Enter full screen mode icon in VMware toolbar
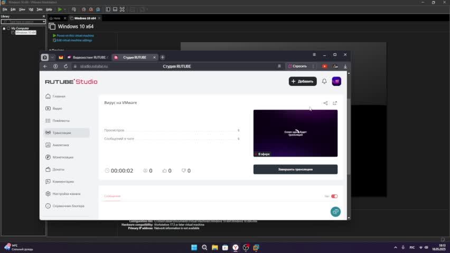Screen dimensions: 450x253 click(122, 9)
